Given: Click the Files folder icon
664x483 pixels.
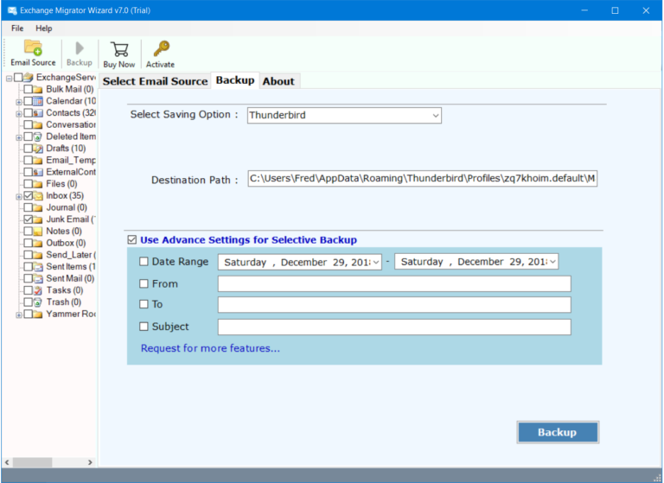Looking at the screenshot, I should (x=38, y=184).
